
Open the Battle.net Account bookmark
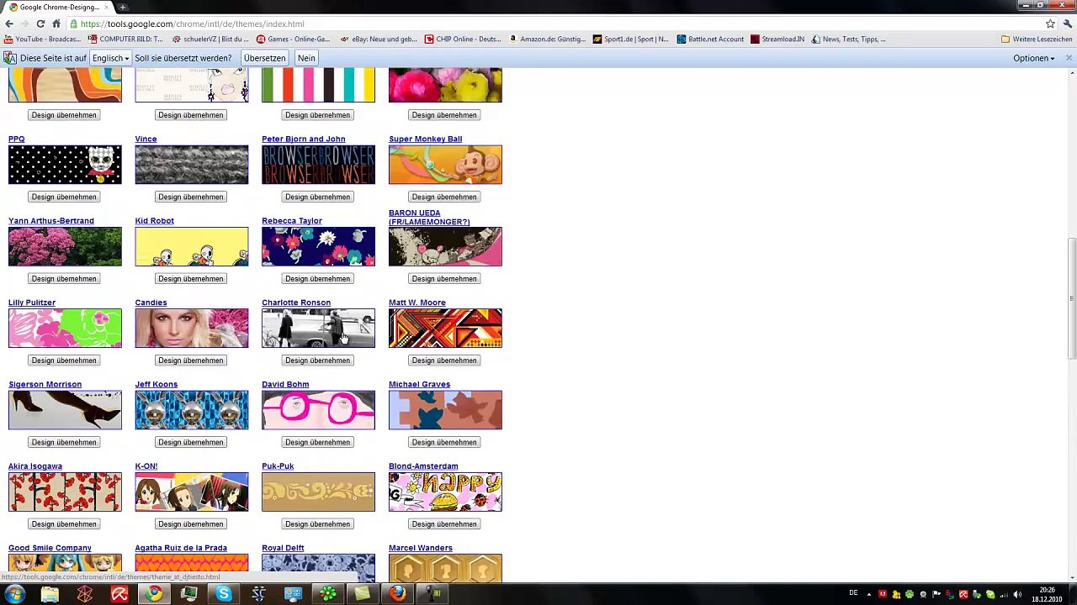tap(711, 39)
